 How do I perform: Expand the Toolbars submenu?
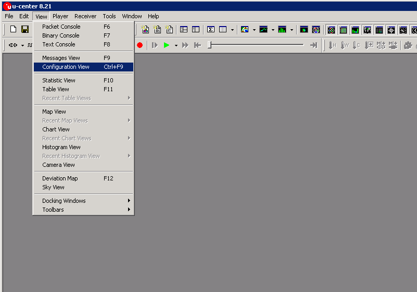[x=83, y=210]
